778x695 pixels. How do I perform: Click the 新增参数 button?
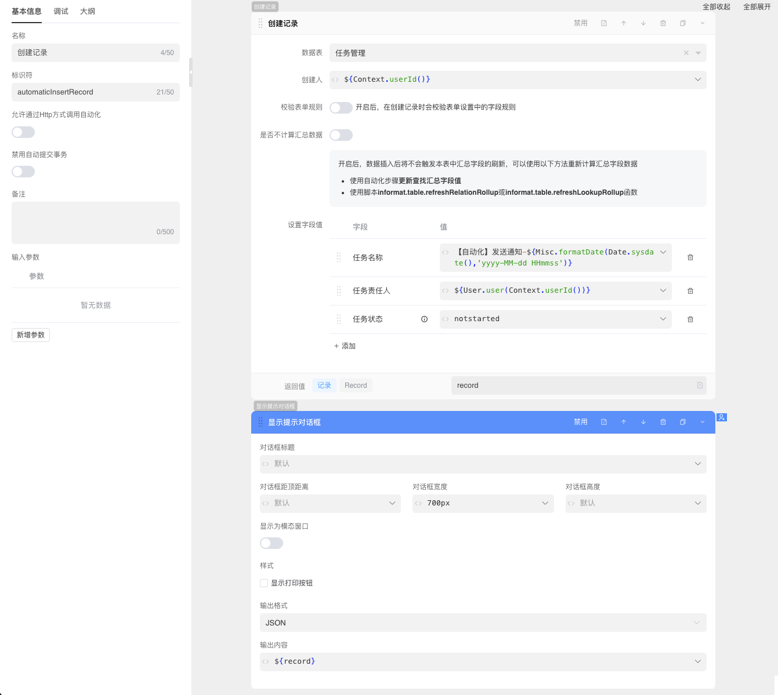click(31, 335)
